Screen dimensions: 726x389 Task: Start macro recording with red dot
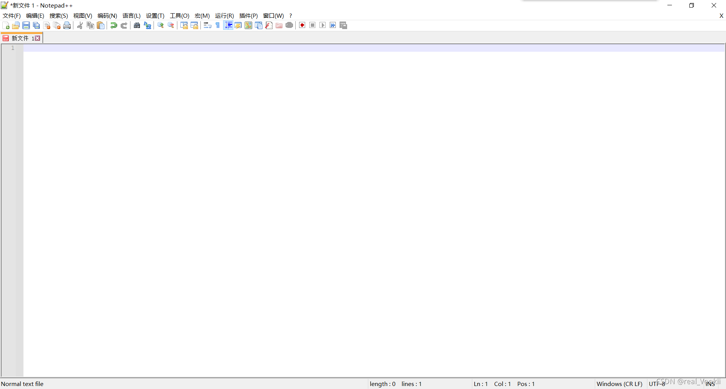pos(302,25)
